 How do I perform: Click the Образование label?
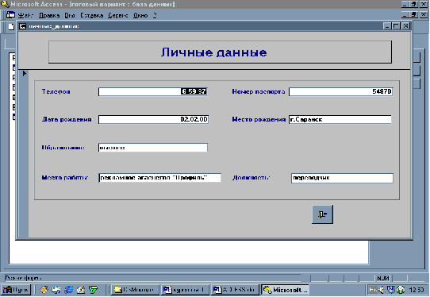(63, 148)
